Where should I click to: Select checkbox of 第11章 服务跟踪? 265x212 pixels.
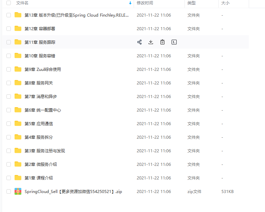tap(8, 42)
